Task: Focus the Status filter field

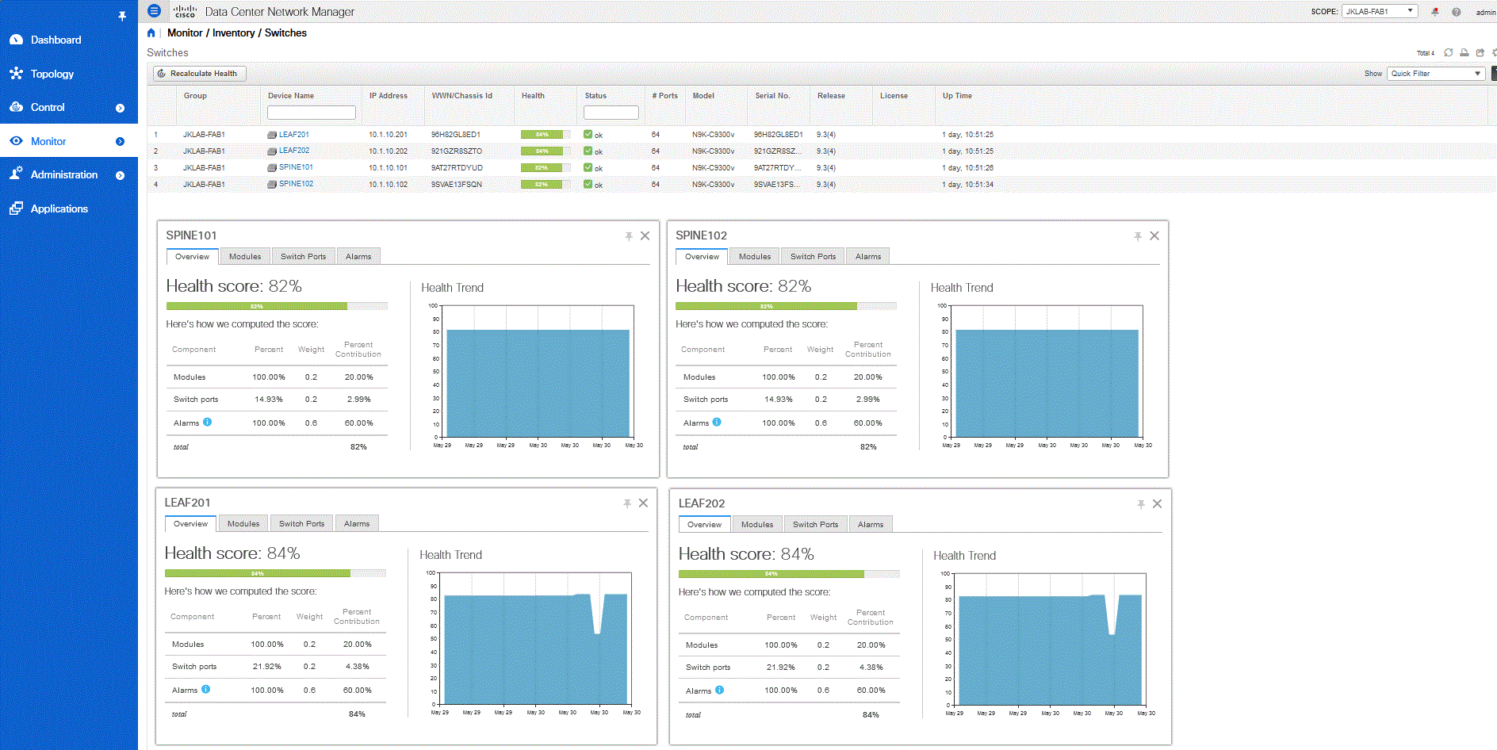Action: (611, 113)
